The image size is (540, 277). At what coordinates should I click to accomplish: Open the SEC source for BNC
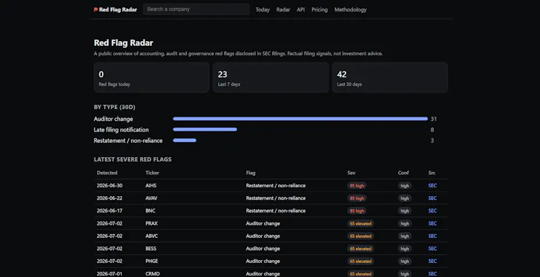point(433,211)
